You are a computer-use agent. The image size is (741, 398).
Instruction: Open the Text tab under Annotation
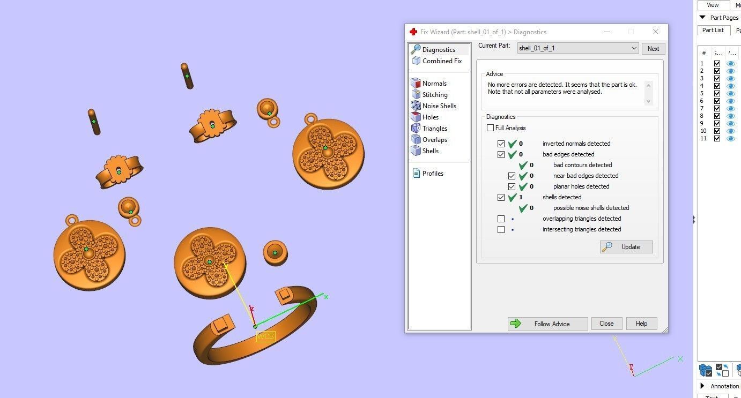712,397
